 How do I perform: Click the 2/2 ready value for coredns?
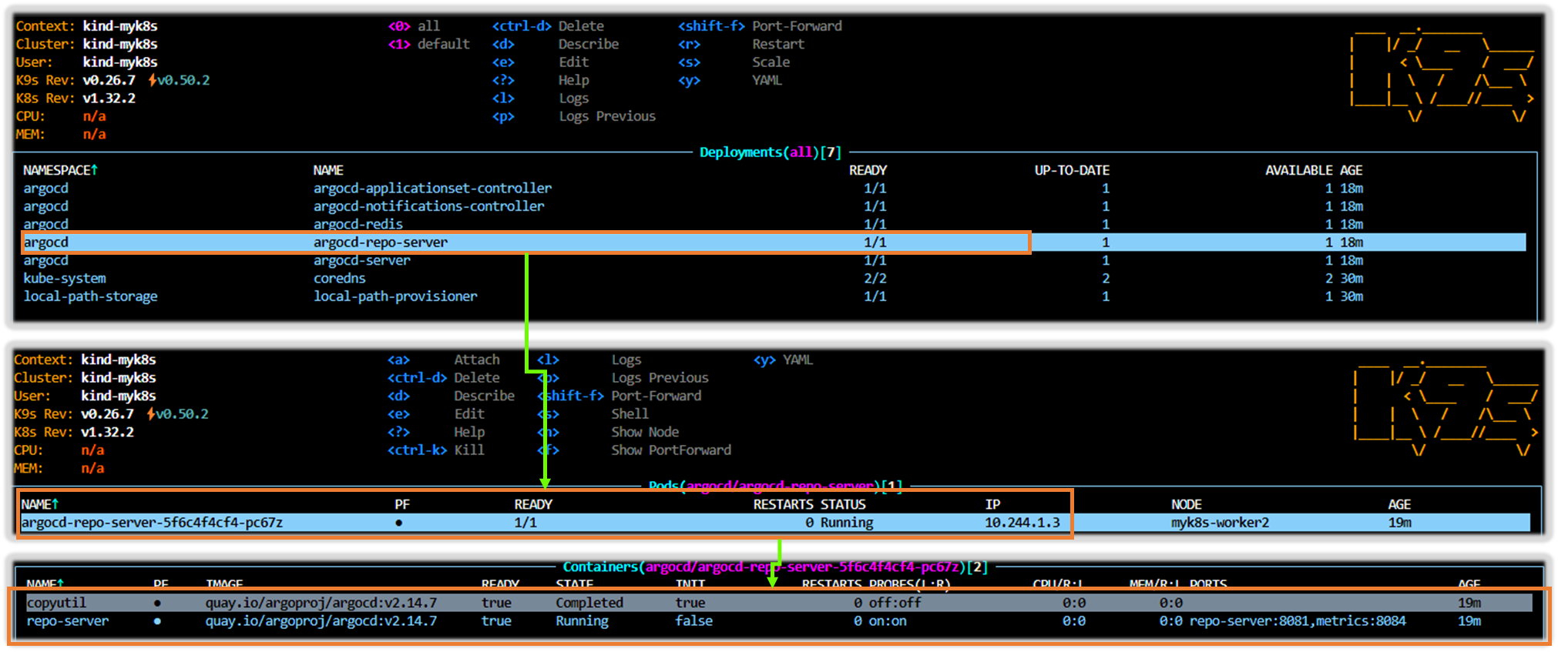[x=875, y=279]
